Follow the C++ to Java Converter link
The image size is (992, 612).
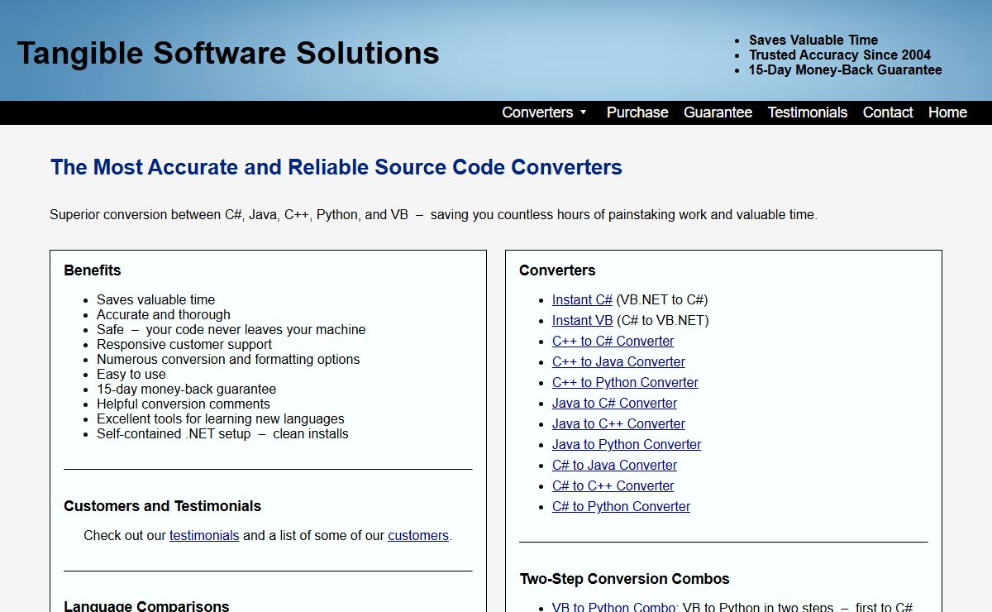pos(618,361)
